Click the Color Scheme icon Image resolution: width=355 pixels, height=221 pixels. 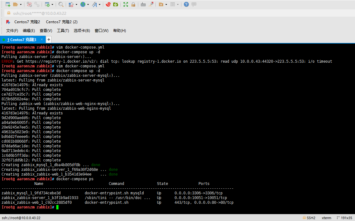click(71, 4)
